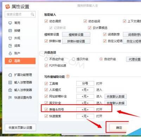Click the hotkey field for 网址邮箱补全
Image resolution: width=141 pixels, height=137 pixels.
[85, 96]
